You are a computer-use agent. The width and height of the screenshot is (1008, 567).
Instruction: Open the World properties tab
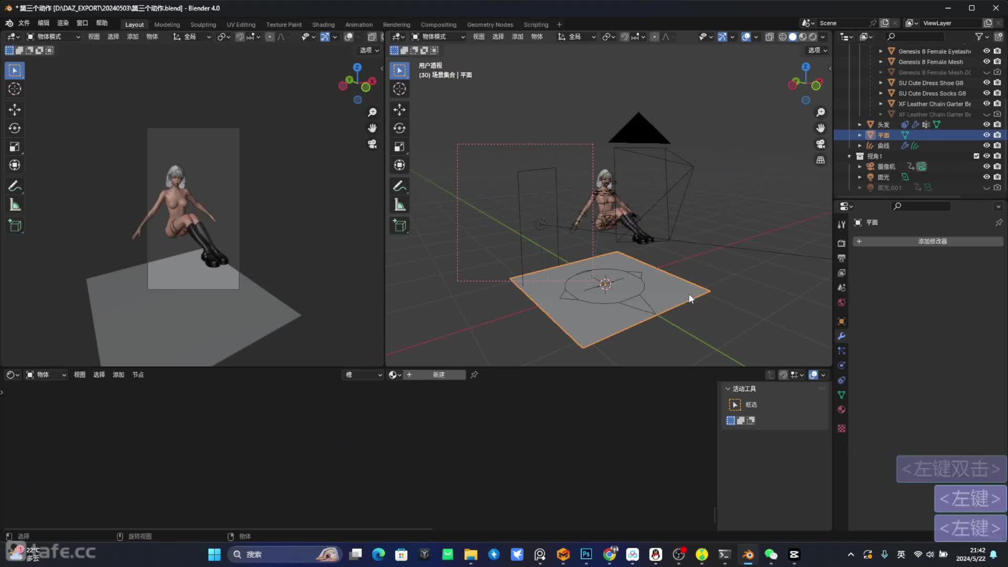click(x=842, y=302)
